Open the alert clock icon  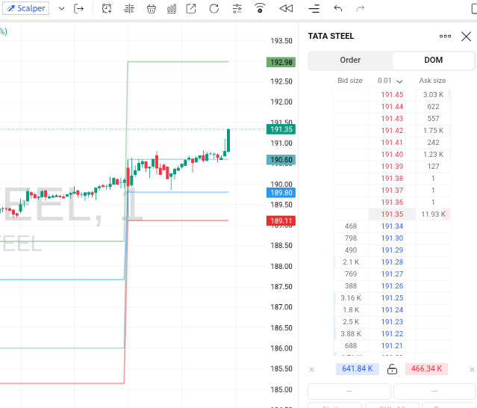click(107, 8)
